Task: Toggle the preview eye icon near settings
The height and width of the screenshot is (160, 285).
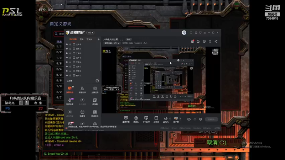Action: 195,119
